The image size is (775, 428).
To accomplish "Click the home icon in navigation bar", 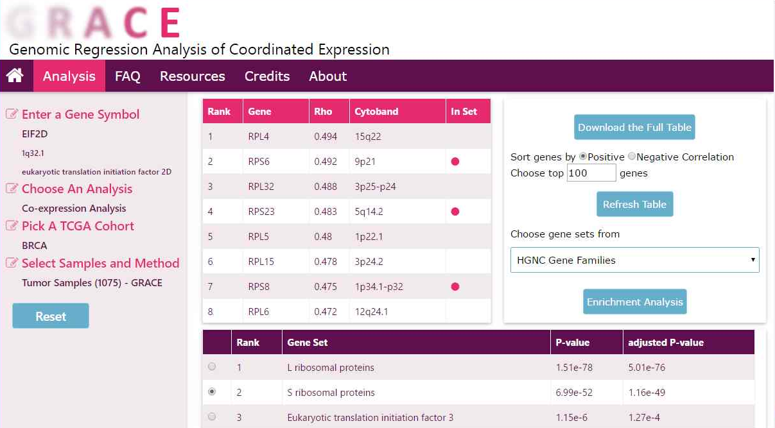I will coord(15,76).
